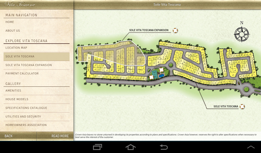
Task: Open Utilities and Security page
Action: [x=37, y=116]
